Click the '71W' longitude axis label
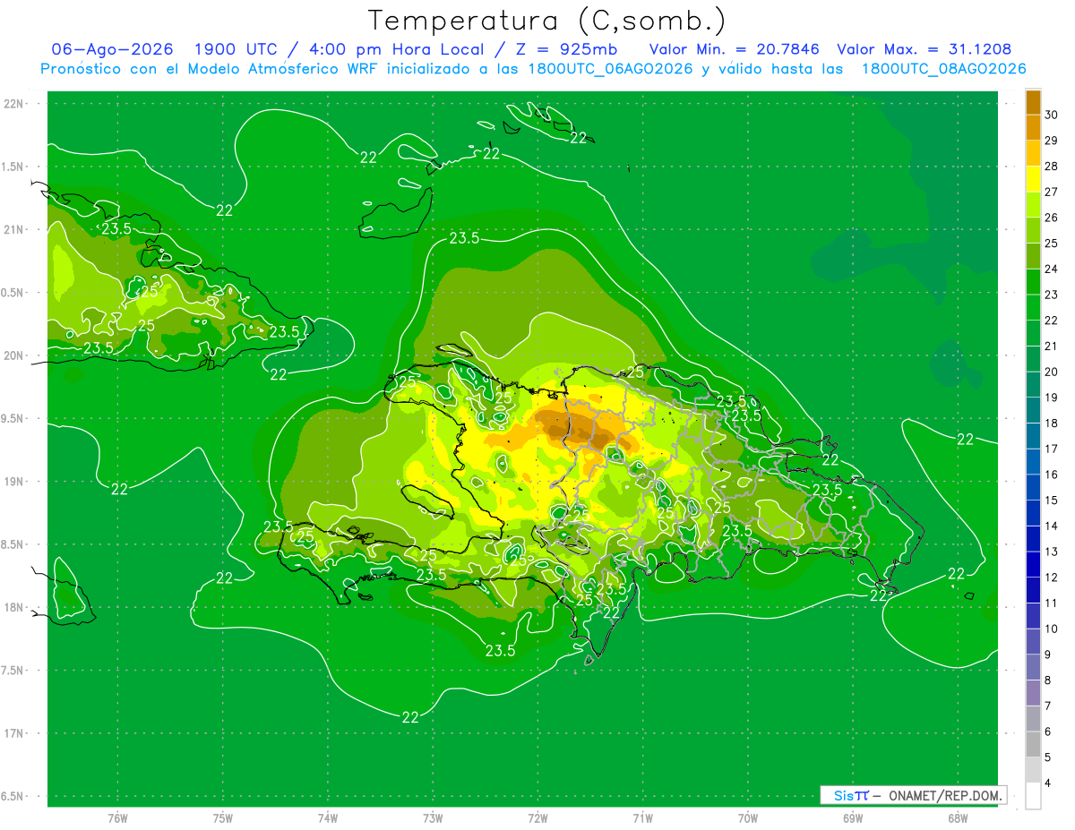 [x=642, y=818]
